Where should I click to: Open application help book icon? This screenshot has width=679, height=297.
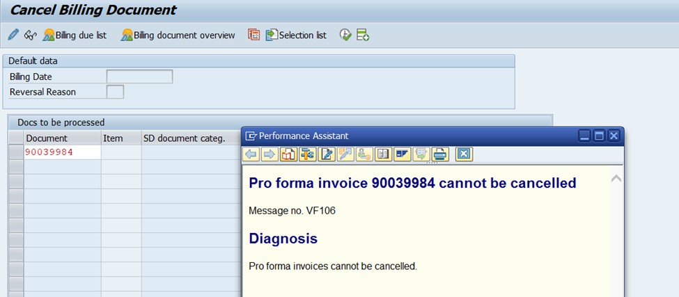(289, 154)
